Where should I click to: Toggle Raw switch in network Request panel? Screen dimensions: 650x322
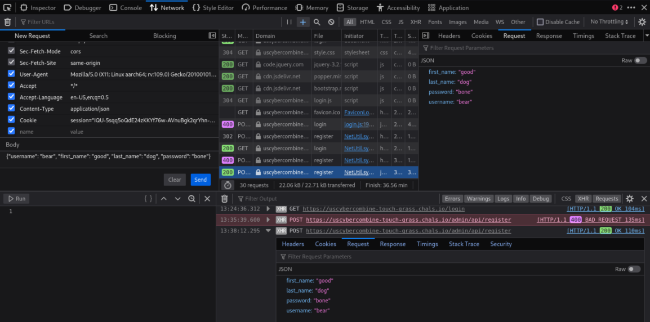tap(640, 60)
